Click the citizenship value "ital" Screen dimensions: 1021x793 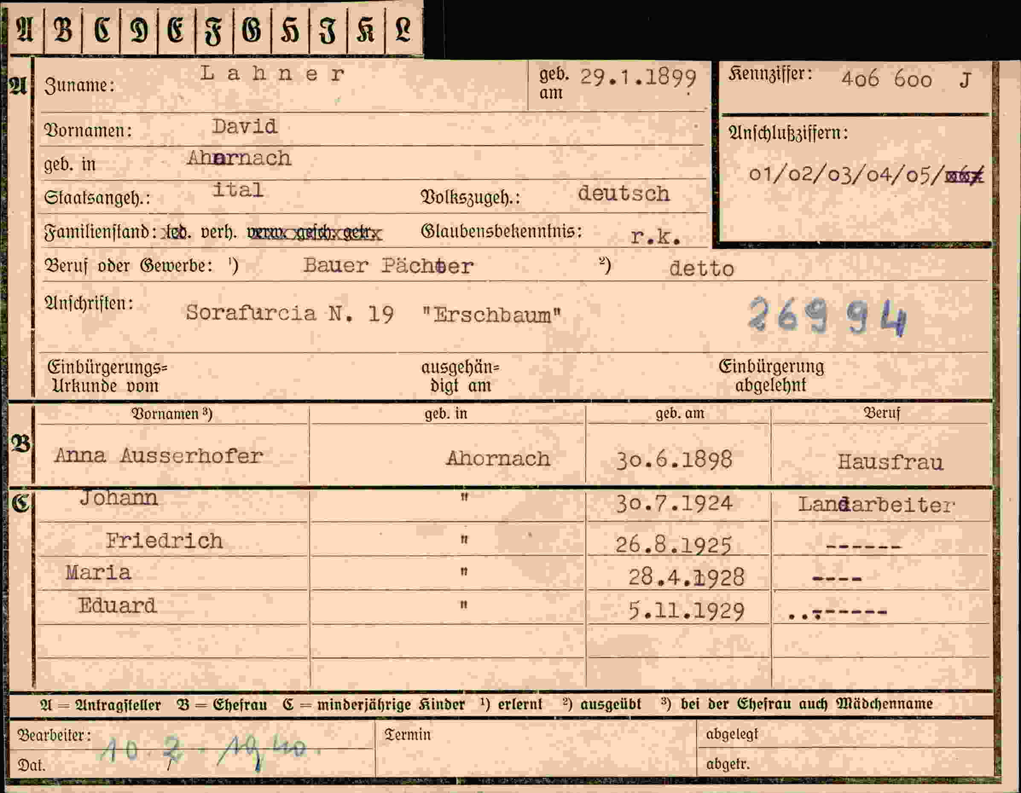238,190
